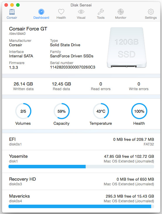
Task: Click the Temperature 43°C circular gauge
Action: coord(101,111)
